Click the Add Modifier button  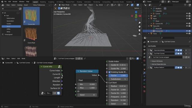[x=169, y=46]
